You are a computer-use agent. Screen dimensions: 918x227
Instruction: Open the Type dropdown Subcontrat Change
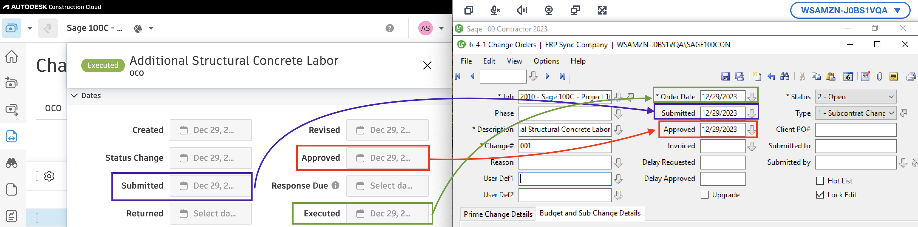tap(856, 113)
